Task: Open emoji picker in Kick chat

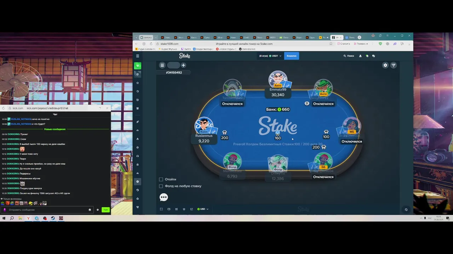Action: click(x=90, y=210)
